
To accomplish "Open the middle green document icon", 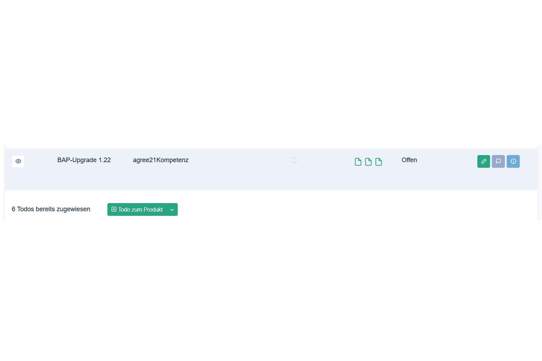I will (x=368, y=162).
